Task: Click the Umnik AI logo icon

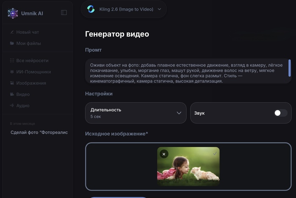Action: pyautogui.click(x=13, y=13)
